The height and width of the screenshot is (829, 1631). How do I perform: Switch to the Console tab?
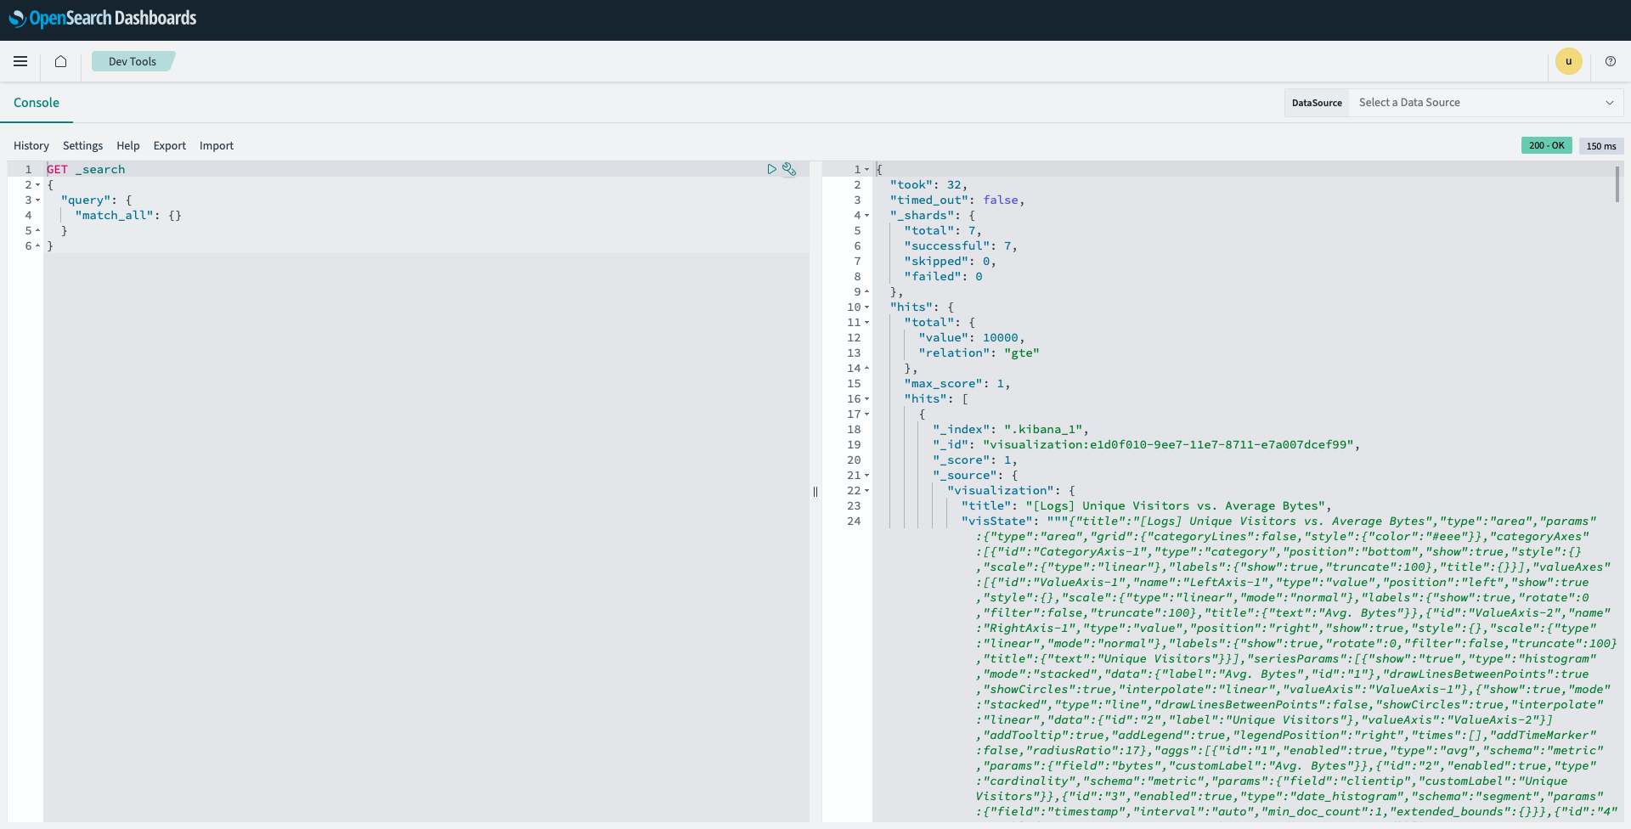tap(37, 102)
